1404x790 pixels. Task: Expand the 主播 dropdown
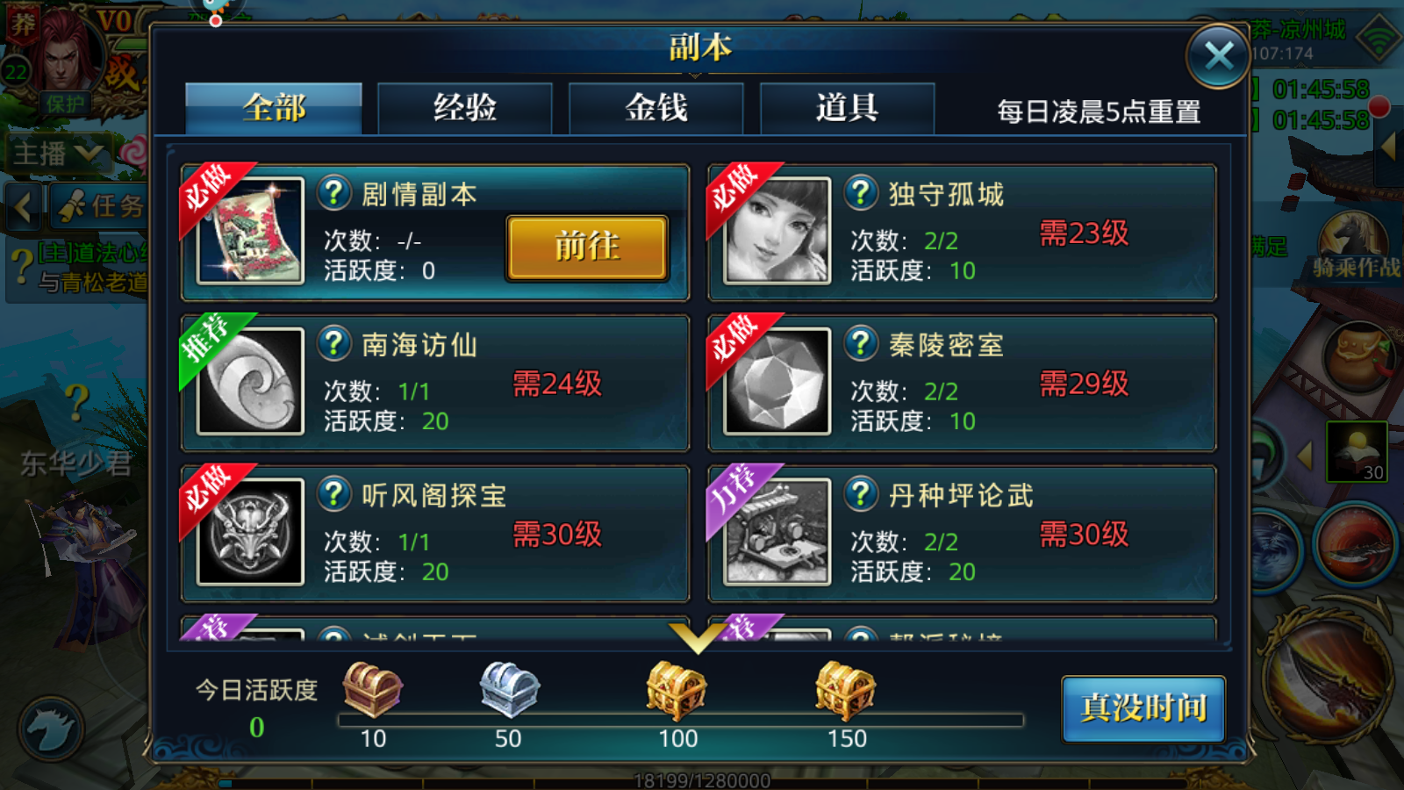coord(58,154)
